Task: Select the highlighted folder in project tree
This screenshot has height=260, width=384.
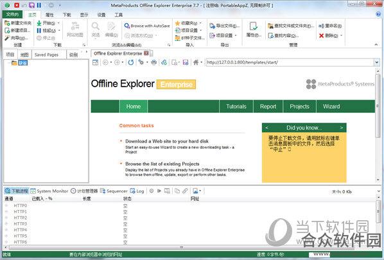Action: pyautogui.click(x=22, y=63)
